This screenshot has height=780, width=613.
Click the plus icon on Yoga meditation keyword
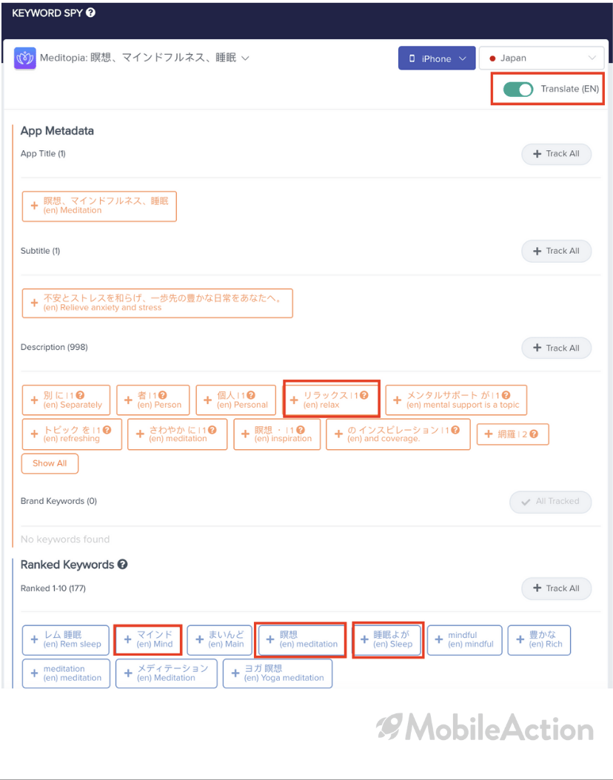[235, 673]
